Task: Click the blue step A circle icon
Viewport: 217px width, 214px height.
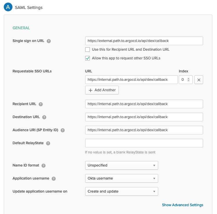Action: pyautogui.click(x=8, y=8)
